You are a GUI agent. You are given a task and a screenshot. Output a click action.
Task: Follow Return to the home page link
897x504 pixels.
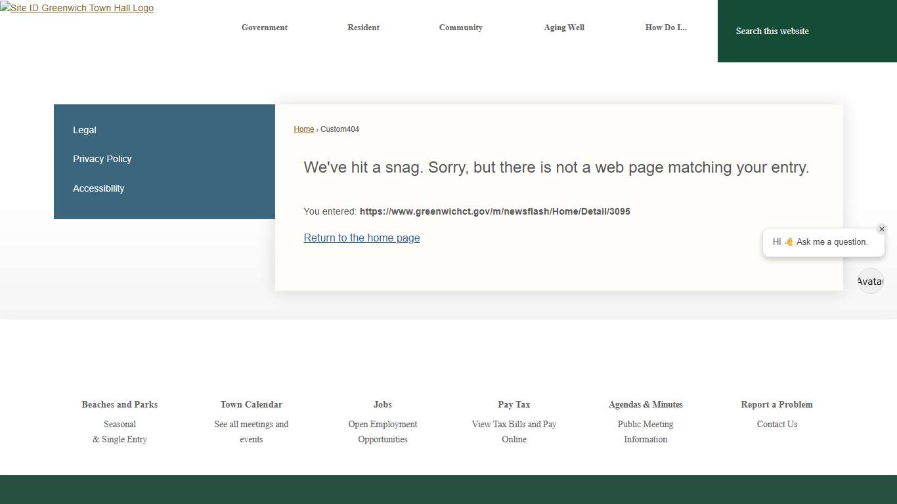[362, 238]
